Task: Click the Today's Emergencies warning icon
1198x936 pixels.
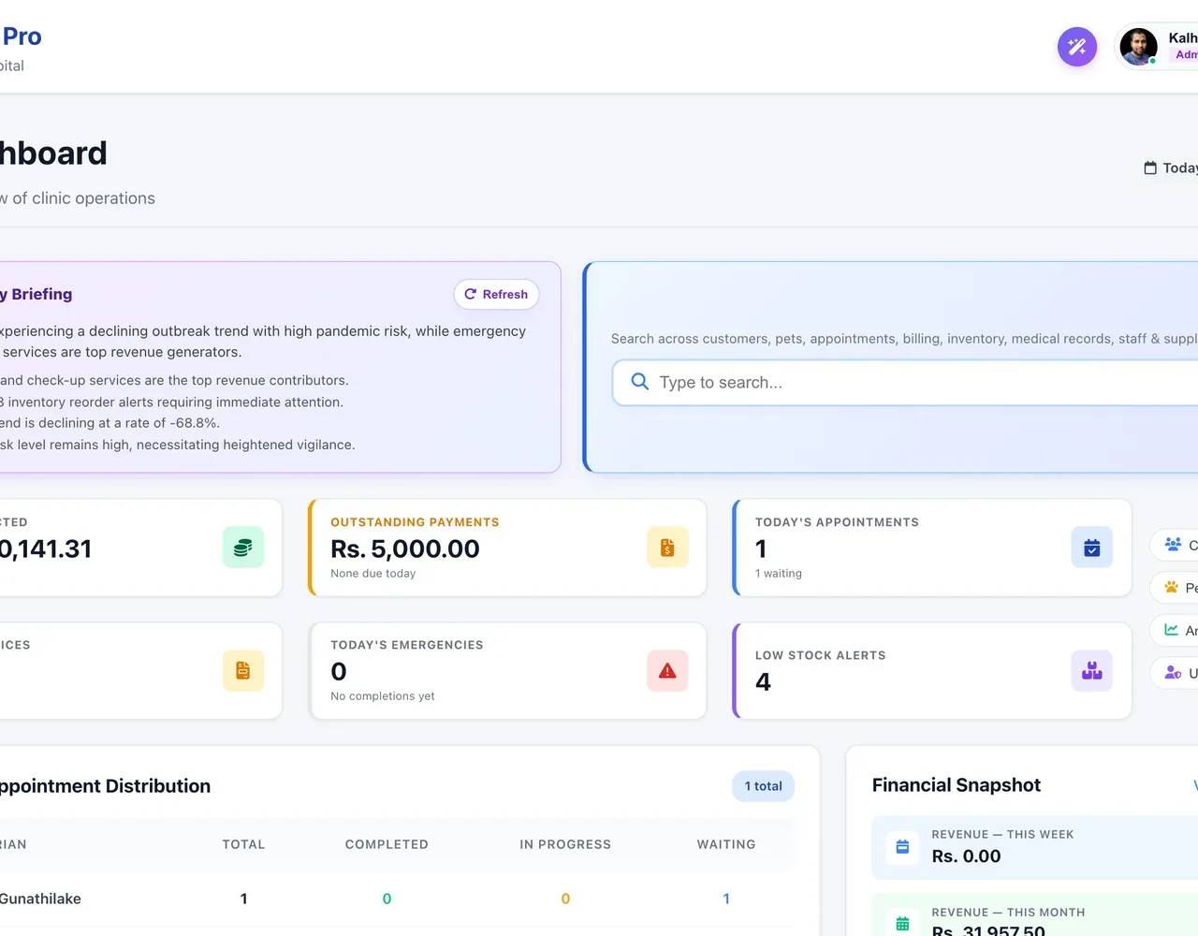Action: [x=667, y=671]
